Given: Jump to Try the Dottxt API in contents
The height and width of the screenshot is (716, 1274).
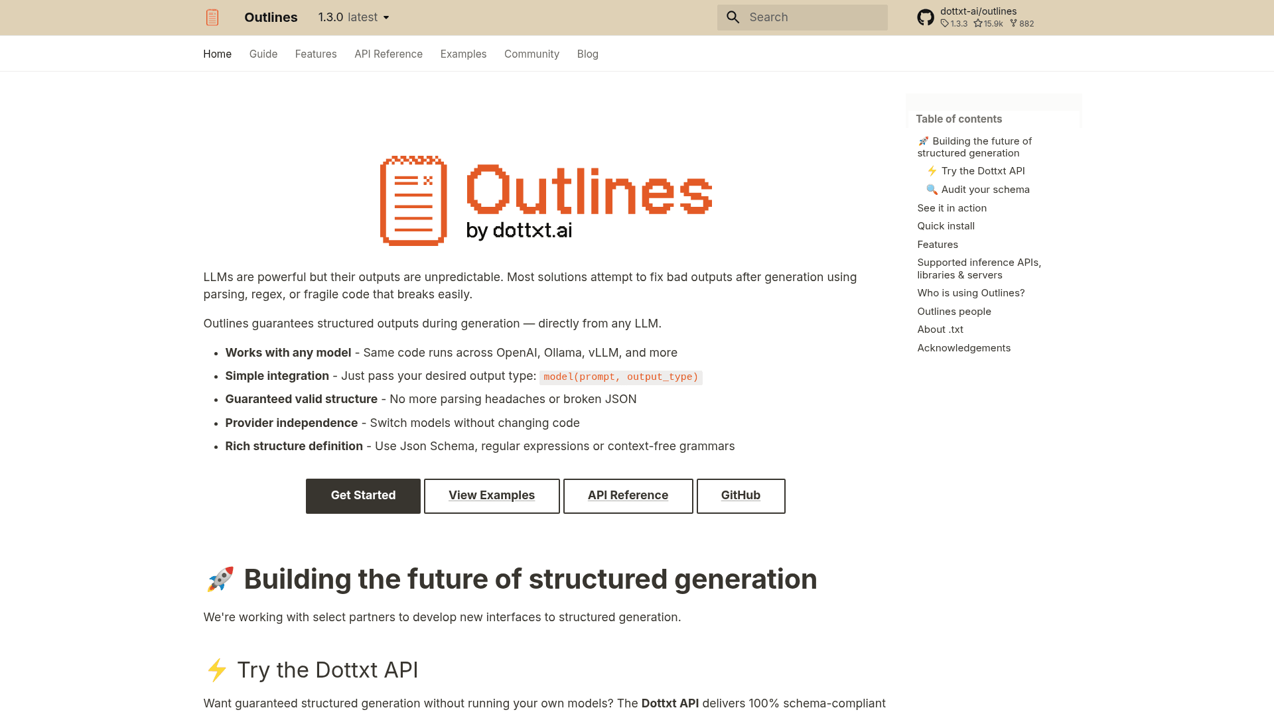Looking at the screenshot, I should click(x=976, y=171).
